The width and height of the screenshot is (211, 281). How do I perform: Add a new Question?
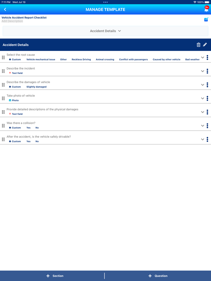pos(158,276)
